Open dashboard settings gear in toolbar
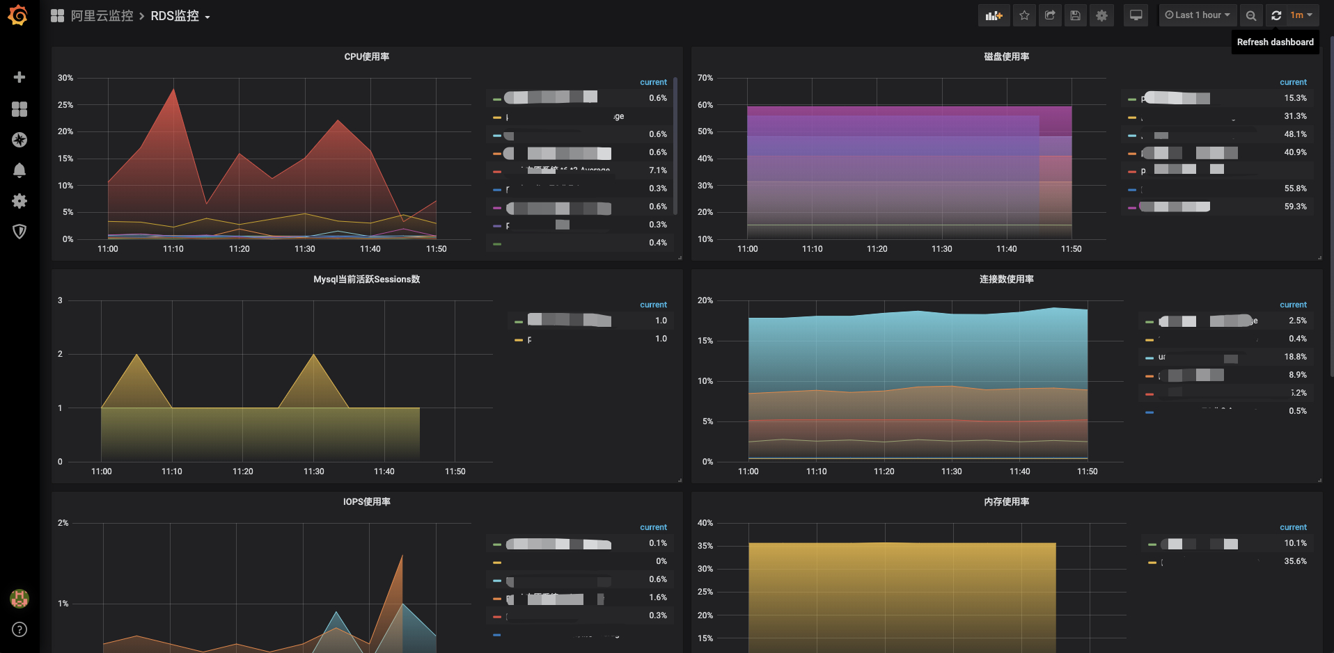 click(x=1101, y=15)
